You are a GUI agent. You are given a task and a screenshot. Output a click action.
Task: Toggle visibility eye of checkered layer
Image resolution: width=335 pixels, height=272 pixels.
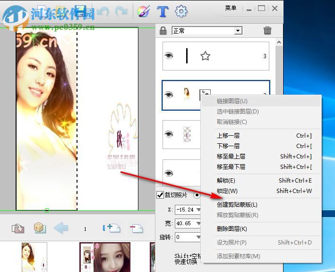click(169, 134)
